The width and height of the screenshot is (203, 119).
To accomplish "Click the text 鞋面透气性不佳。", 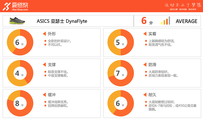I will click(x=160, y=45).
